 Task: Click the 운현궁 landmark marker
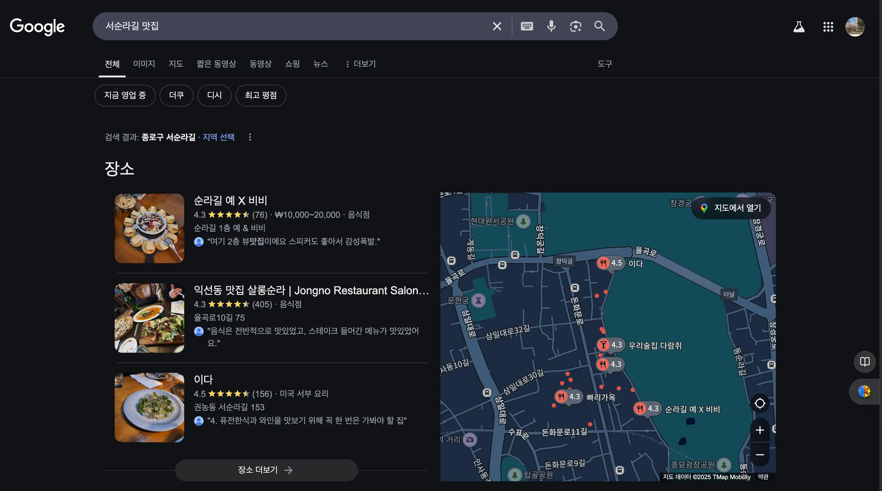(x=478, y=301)
